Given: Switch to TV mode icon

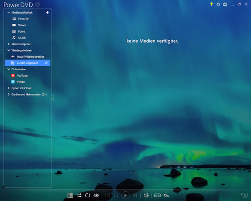Looking at the screenshot, I should pos(225,4).
